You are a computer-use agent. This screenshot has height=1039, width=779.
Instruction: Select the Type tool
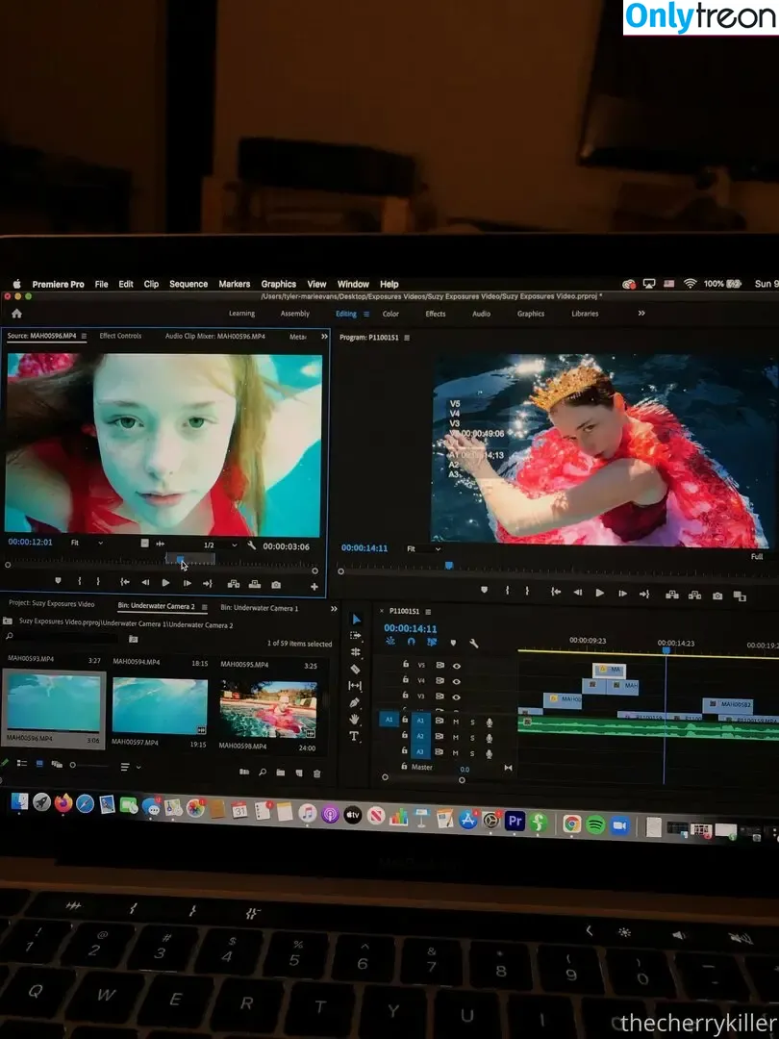pyautogui.click(x=354, y=736)
